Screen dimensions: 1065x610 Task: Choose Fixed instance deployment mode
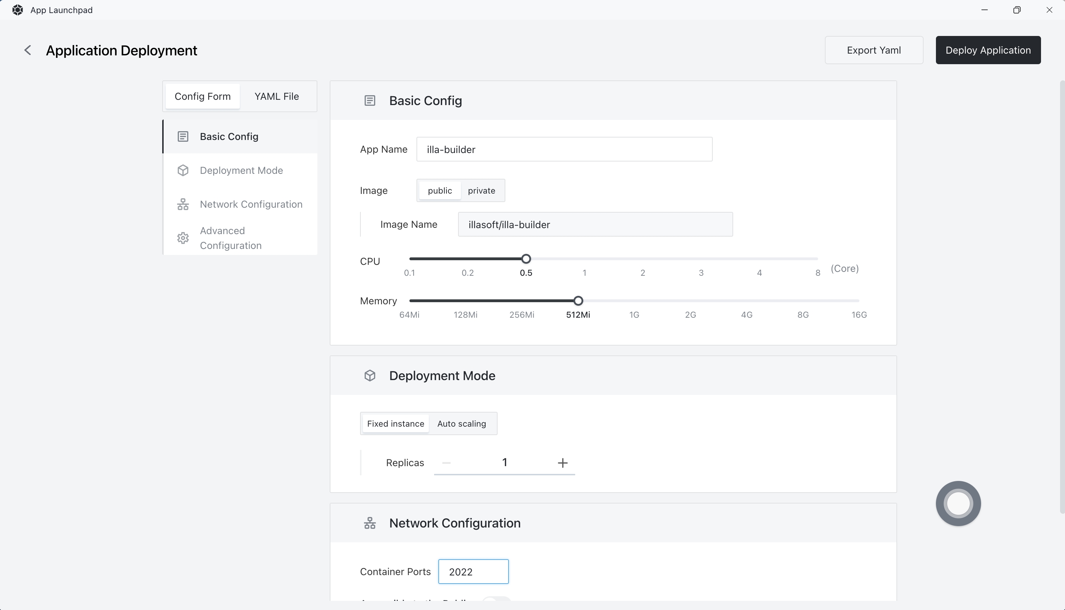click(x=396, y=423)
